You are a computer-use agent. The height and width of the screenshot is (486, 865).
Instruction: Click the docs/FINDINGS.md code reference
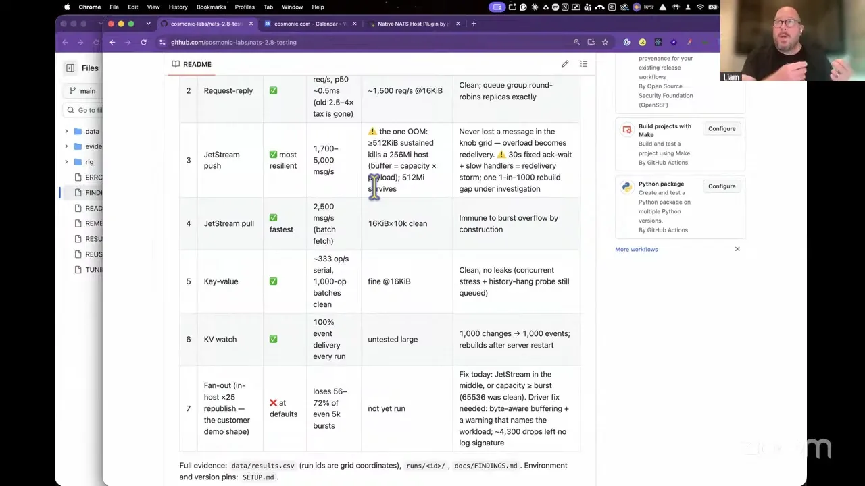[486, 466]
